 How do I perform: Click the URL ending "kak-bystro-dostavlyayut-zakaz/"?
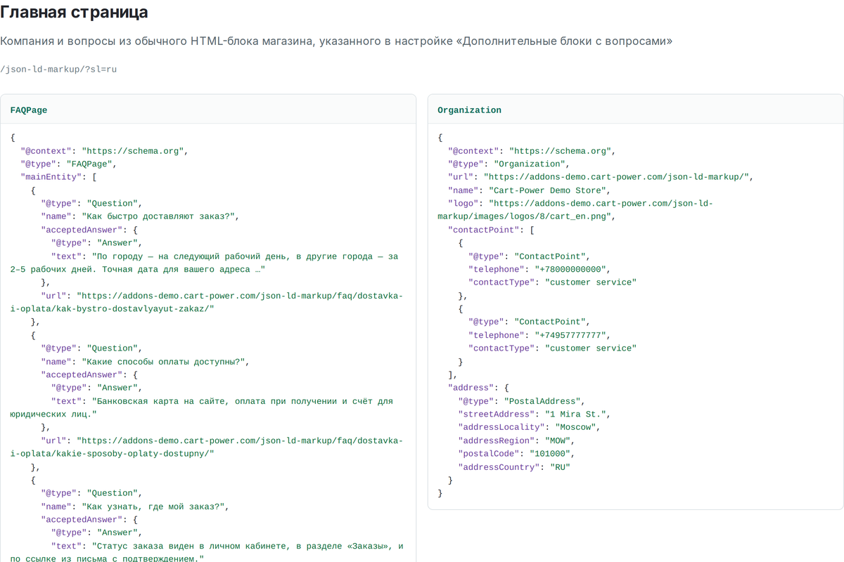pyautogui.click(x=207, y=302)
